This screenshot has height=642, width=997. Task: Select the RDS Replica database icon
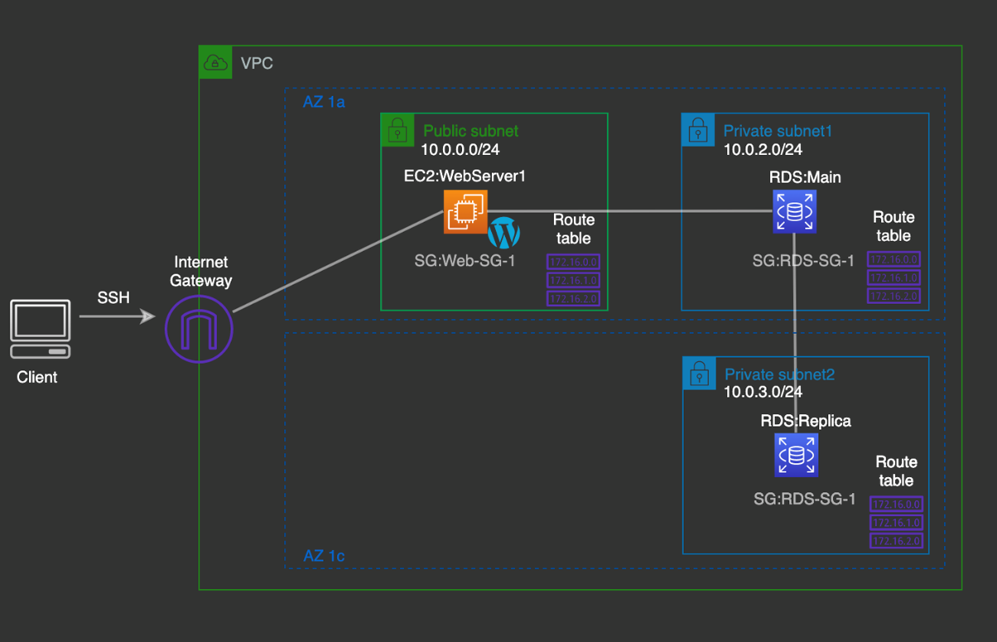coord(796,455)
